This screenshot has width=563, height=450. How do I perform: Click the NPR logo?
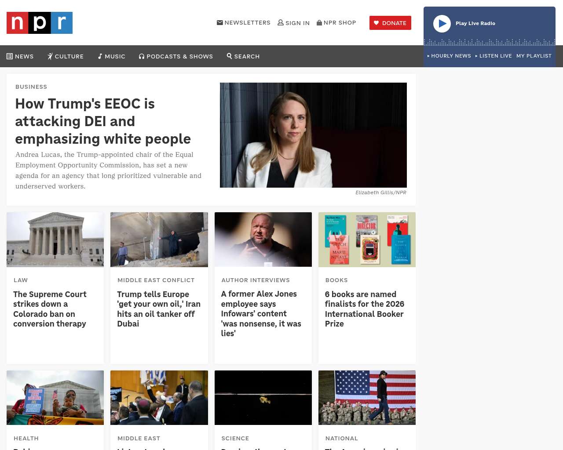40,23
